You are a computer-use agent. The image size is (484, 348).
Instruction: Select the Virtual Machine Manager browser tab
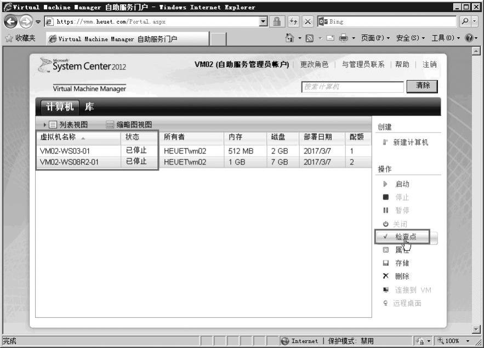pos(127,39)
